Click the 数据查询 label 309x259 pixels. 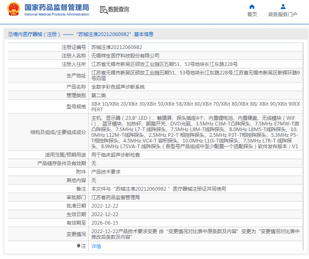click(118, 9)
